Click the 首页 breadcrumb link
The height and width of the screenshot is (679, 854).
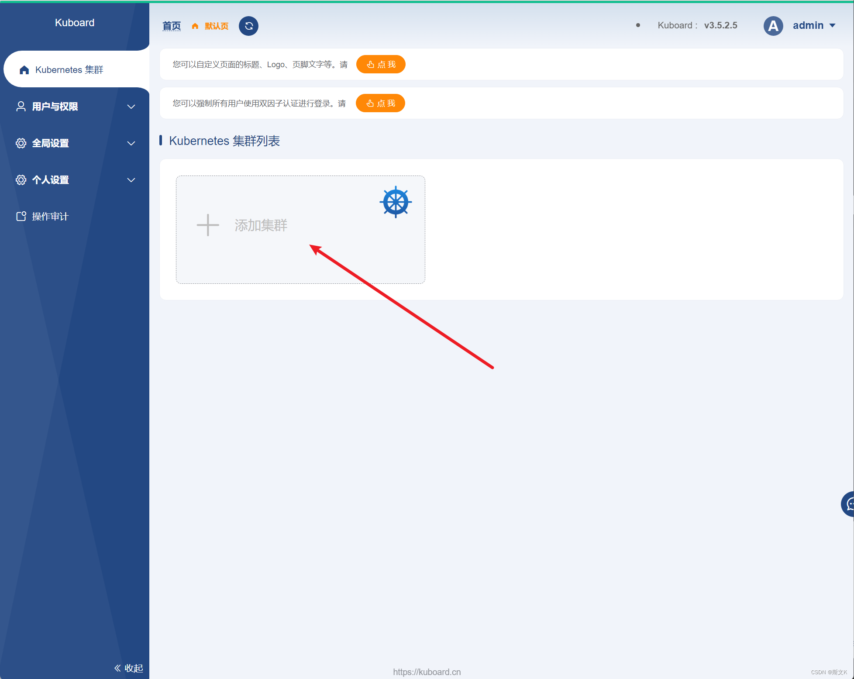(172, 26)
